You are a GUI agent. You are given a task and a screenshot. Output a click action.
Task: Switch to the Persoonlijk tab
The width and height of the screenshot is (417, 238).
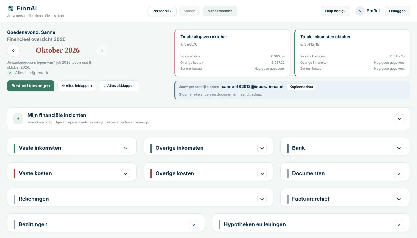(x=162, y=11)
